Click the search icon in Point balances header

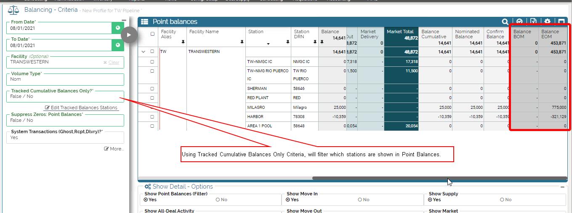point(505,21)
